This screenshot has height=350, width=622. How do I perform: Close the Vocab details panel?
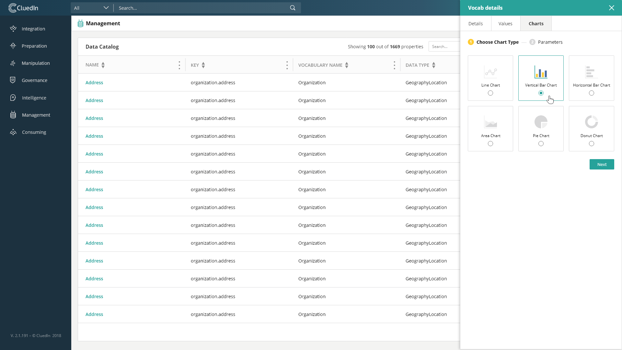point(612,8)
